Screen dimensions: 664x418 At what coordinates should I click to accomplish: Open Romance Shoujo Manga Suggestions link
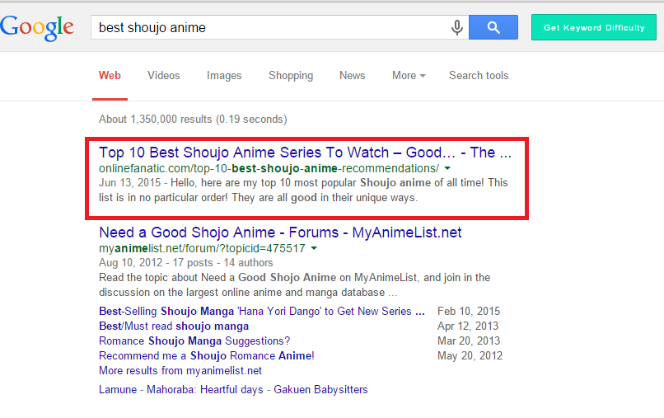(x=194, y=341)
